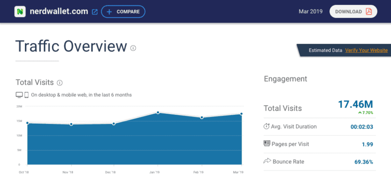Click the 17.46M total visits value
The width and height of the screenshot is (391, 180).
coord(355,104)
